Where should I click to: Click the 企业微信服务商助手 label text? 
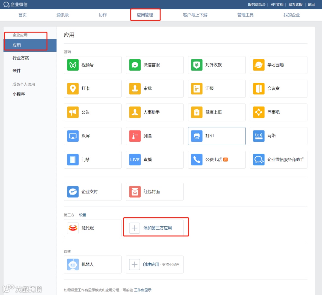[285, 160]
